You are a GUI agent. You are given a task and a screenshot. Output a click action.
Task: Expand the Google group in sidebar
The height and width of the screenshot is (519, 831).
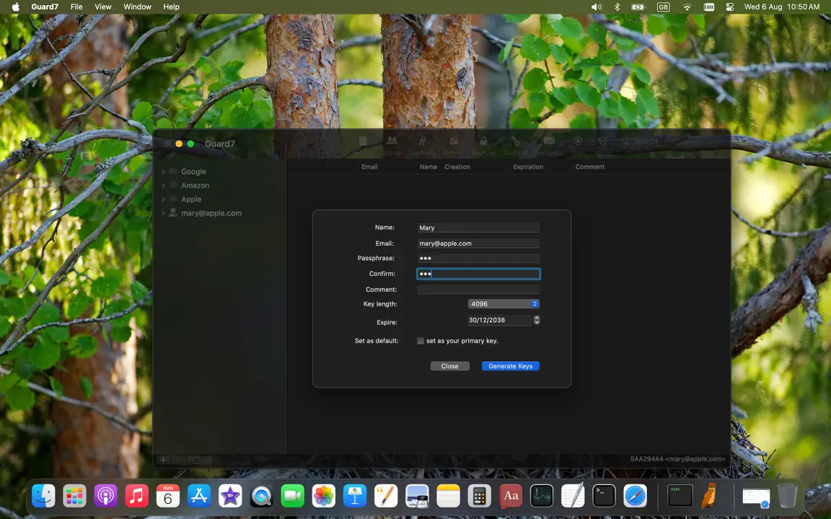[x=163, y=172]
